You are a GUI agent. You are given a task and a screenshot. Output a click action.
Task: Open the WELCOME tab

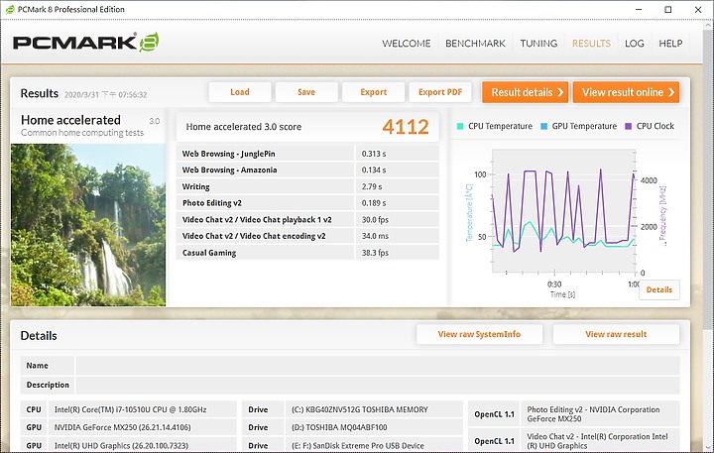tap(407, 44)
